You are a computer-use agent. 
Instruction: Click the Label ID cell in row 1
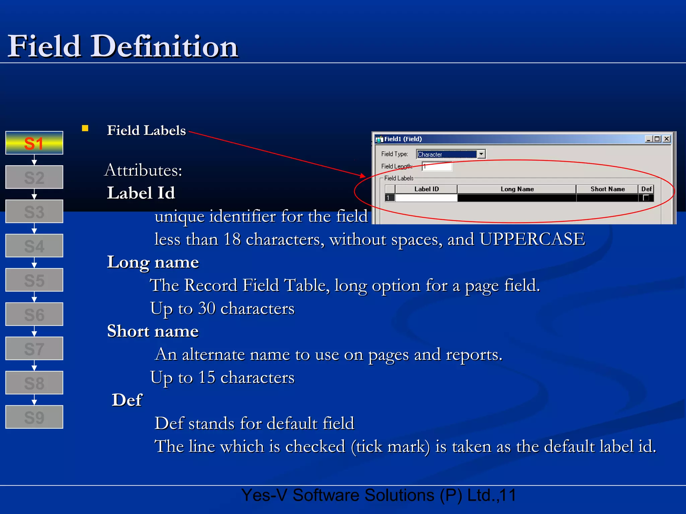coord(426,198)
